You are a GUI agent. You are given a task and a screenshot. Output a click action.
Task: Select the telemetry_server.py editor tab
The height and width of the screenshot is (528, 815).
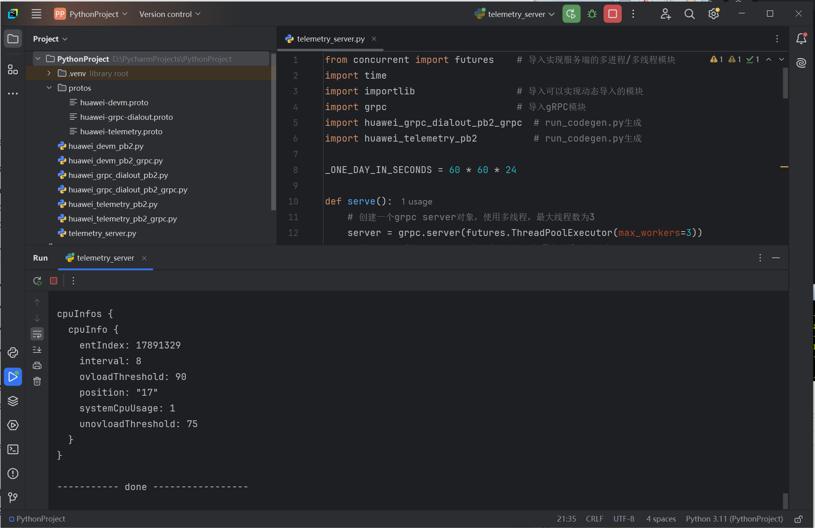330,39
